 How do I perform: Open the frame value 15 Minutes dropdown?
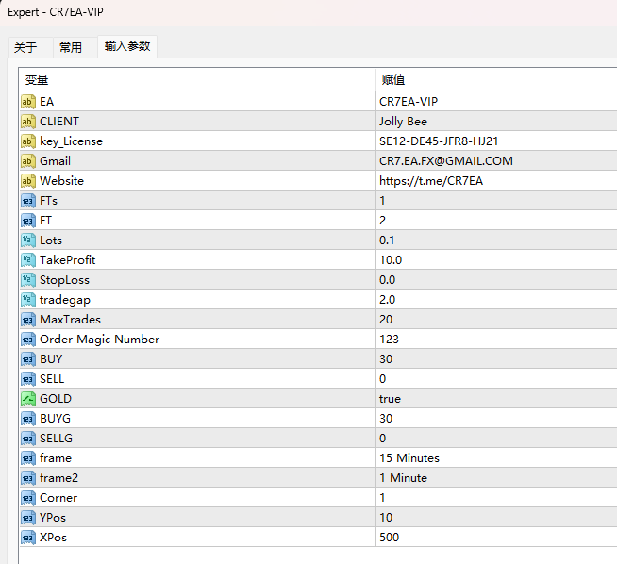tap(496, 457)
